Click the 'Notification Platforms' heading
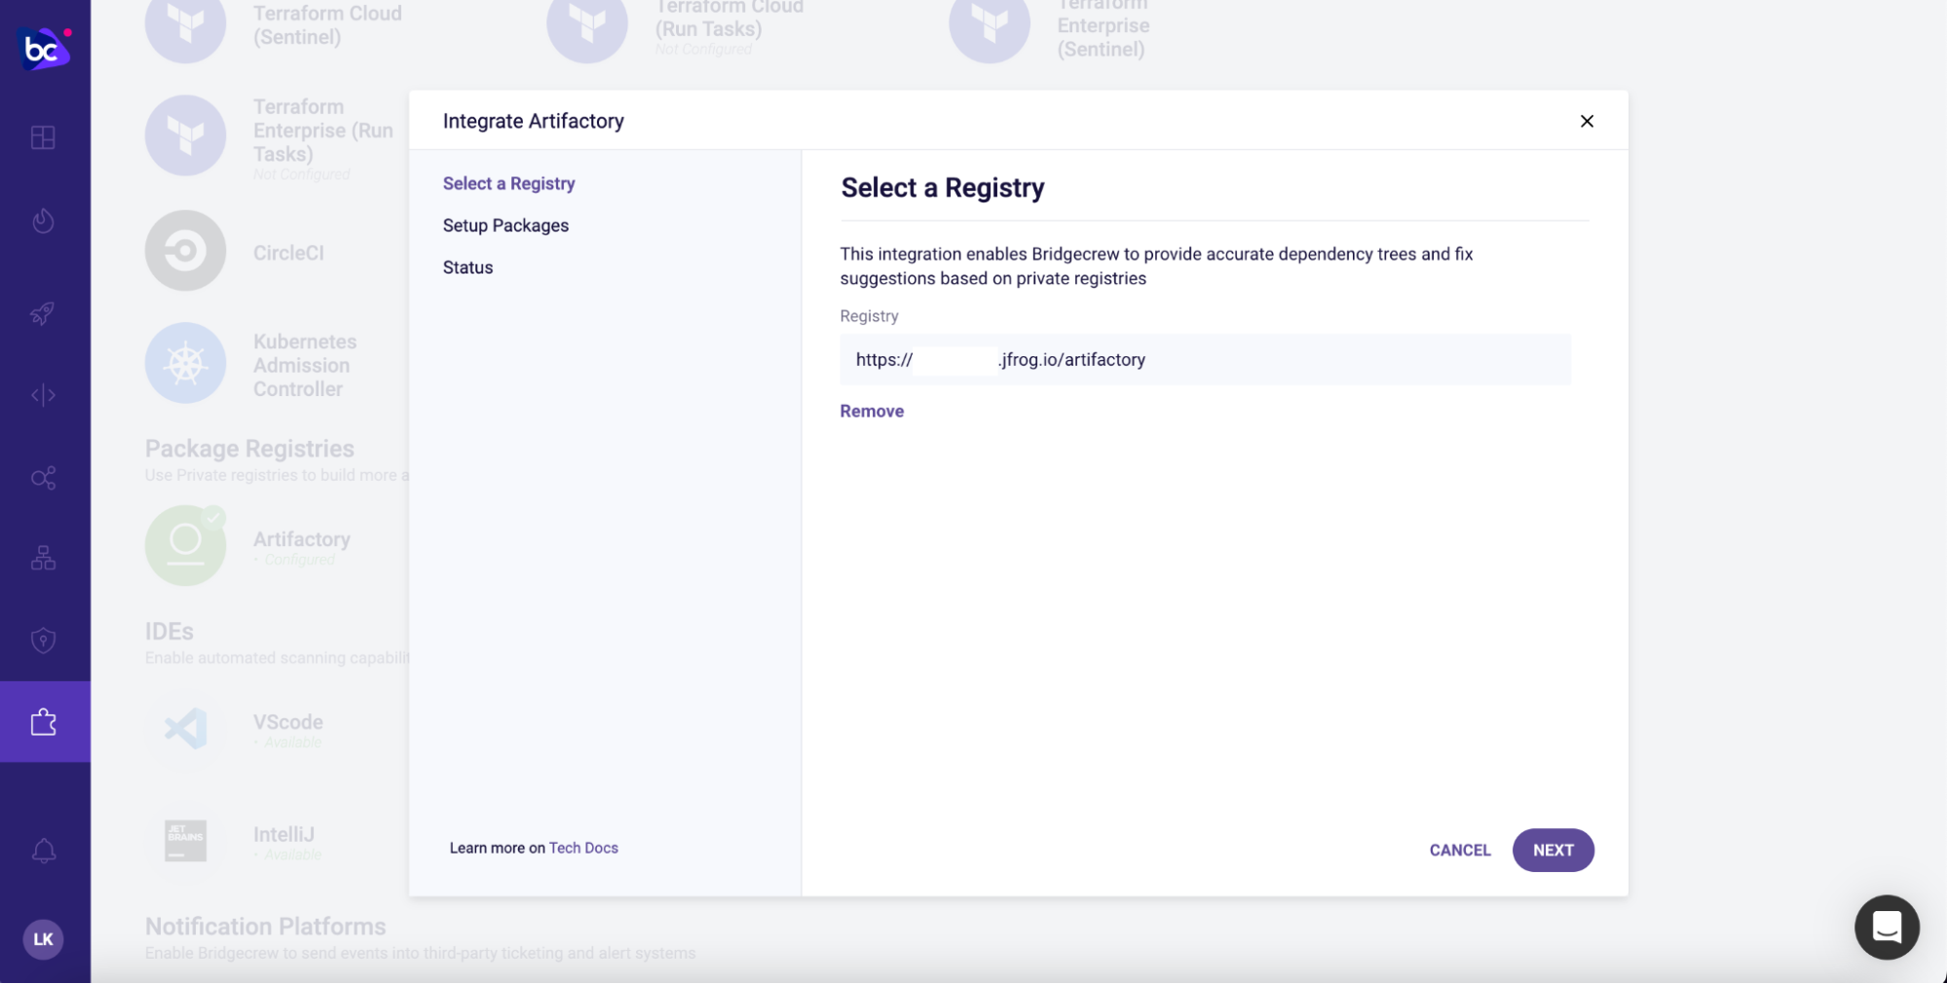This screenshot has height=984, width=1947. point(265,926)
